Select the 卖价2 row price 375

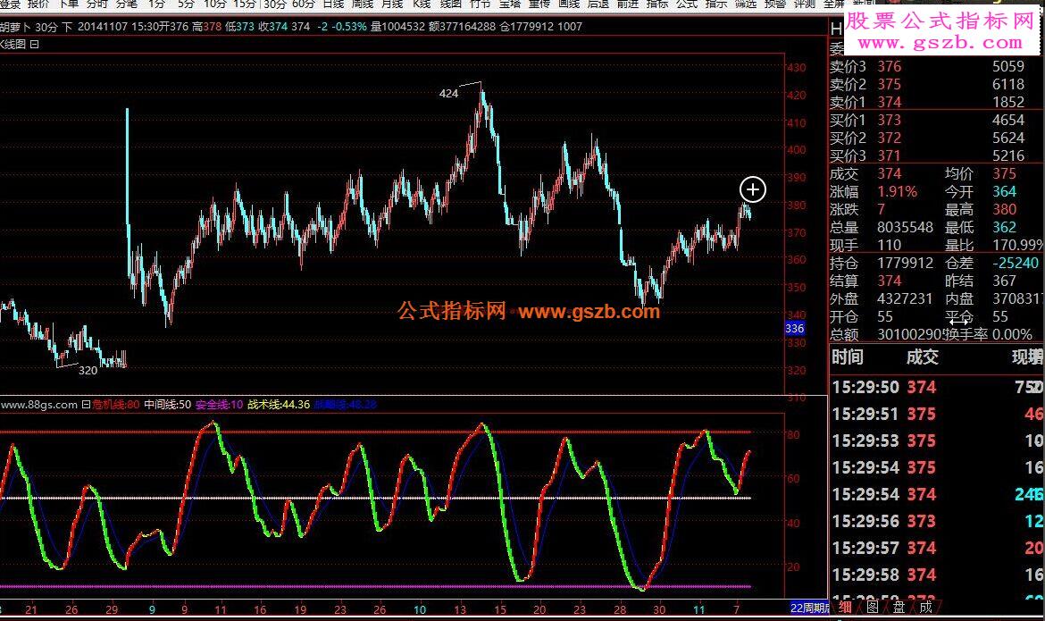coord(889,85)
